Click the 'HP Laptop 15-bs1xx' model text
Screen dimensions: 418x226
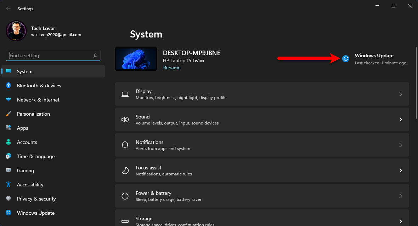pos(184,61)
